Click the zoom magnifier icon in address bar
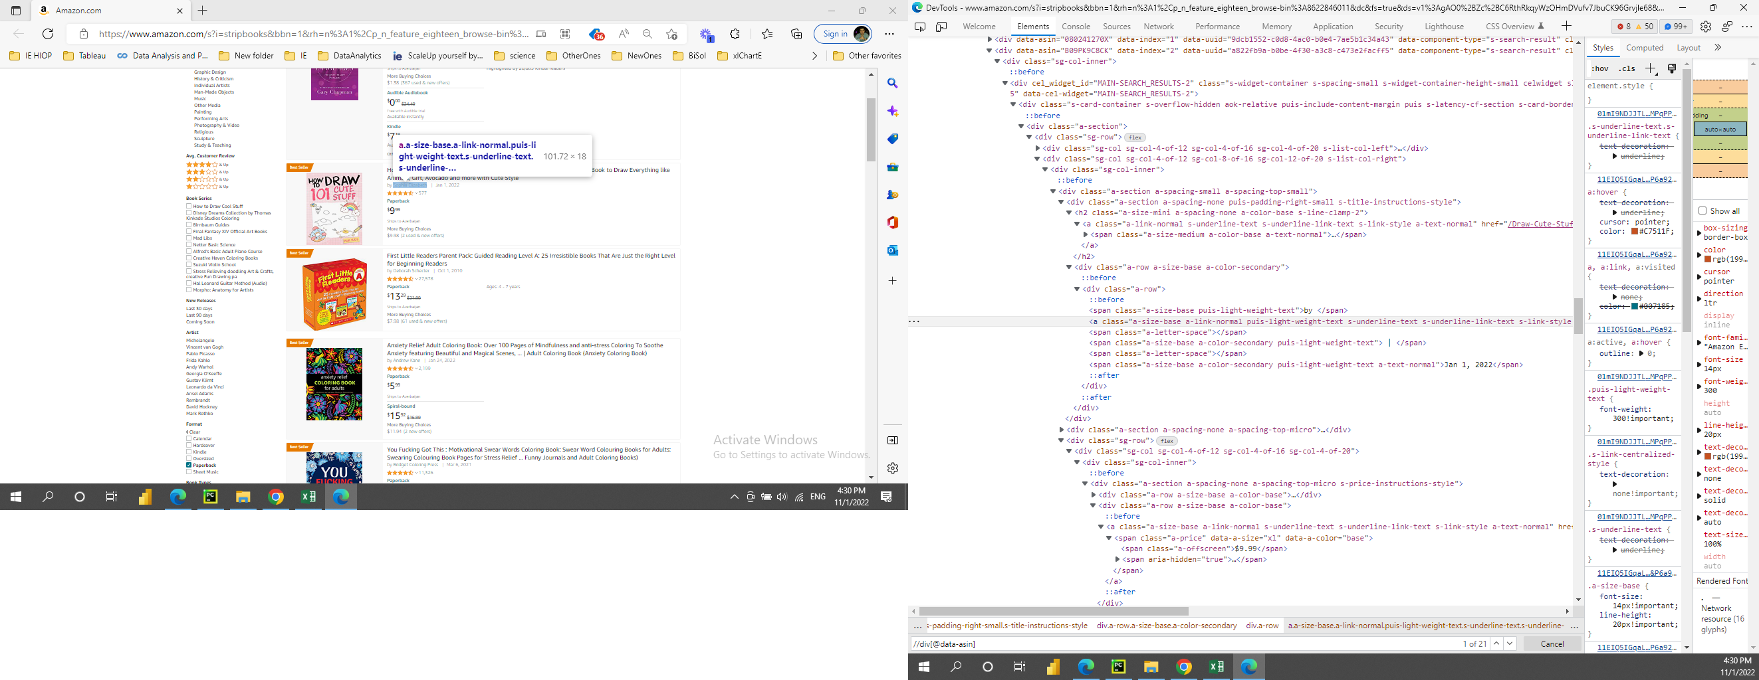The width and height of the screenshot is (1759, 680). [647, 33]
